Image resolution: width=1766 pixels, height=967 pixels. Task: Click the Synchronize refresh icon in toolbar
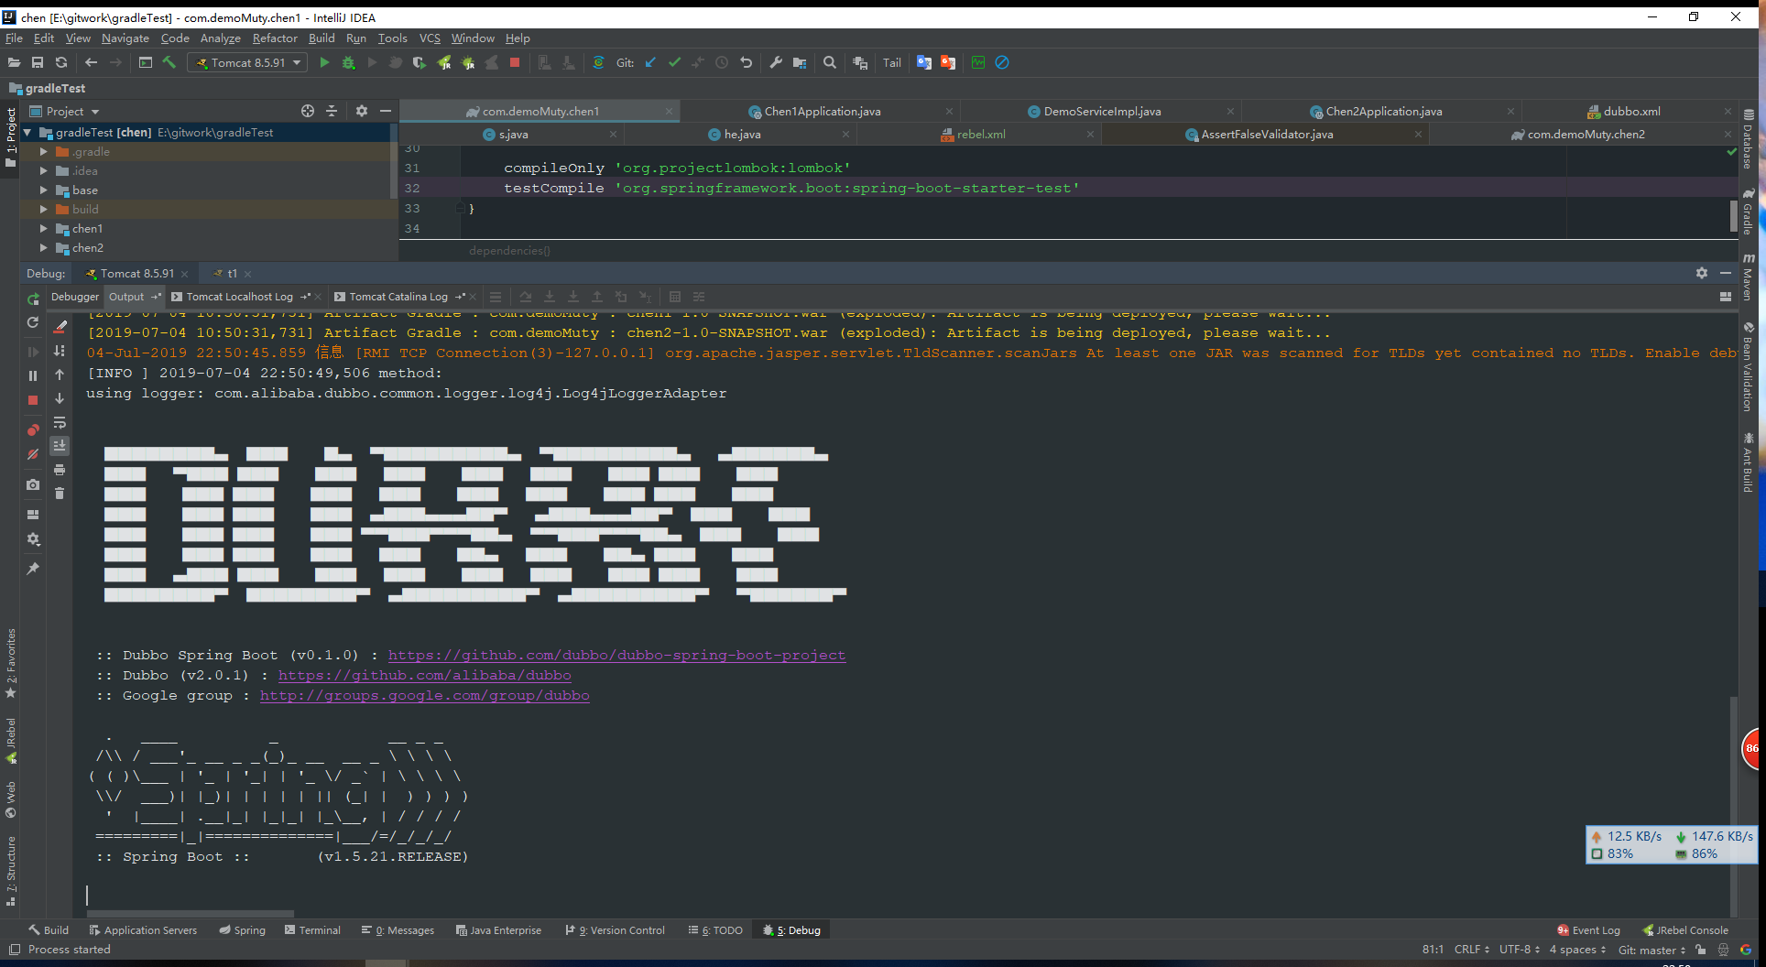click(x=61, y=63)
